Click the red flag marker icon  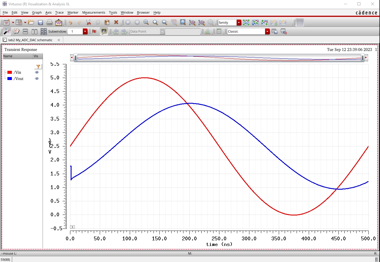pyautogui.click(x=94, y=31)
